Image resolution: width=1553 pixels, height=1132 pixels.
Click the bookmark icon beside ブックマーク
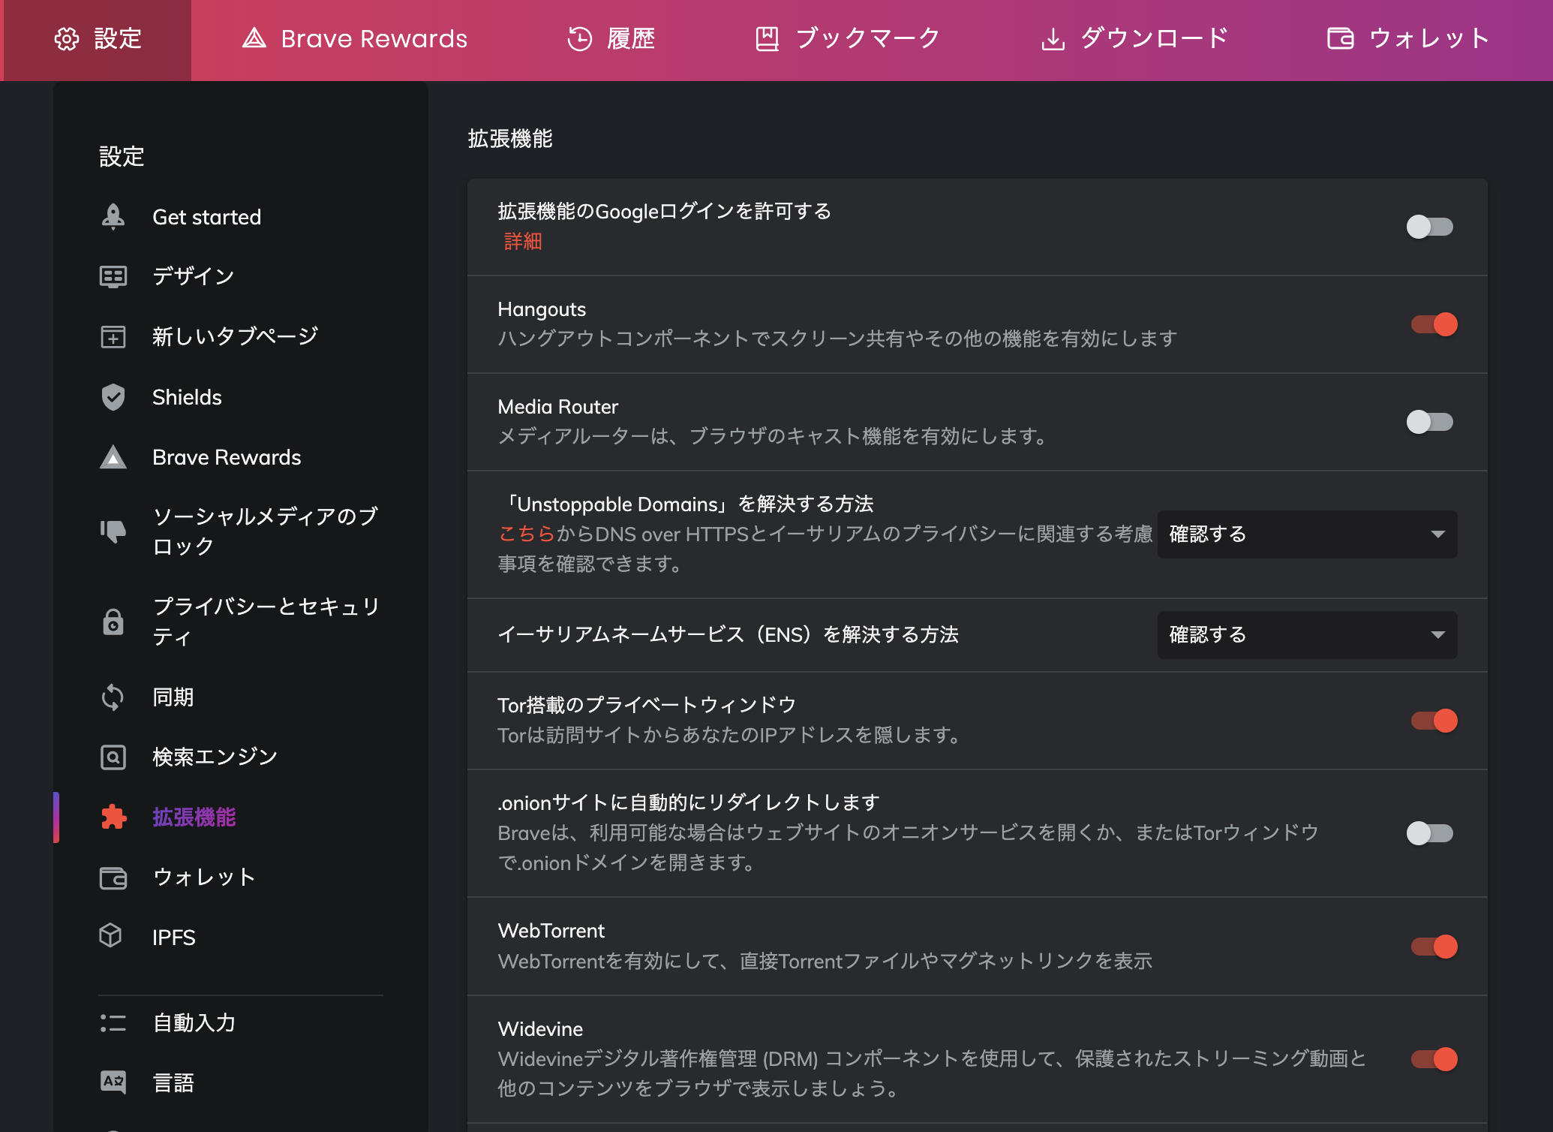pos(767,38)
